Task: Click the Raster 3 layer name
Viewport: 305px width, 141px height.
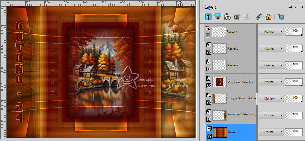Action: [233, 48]
